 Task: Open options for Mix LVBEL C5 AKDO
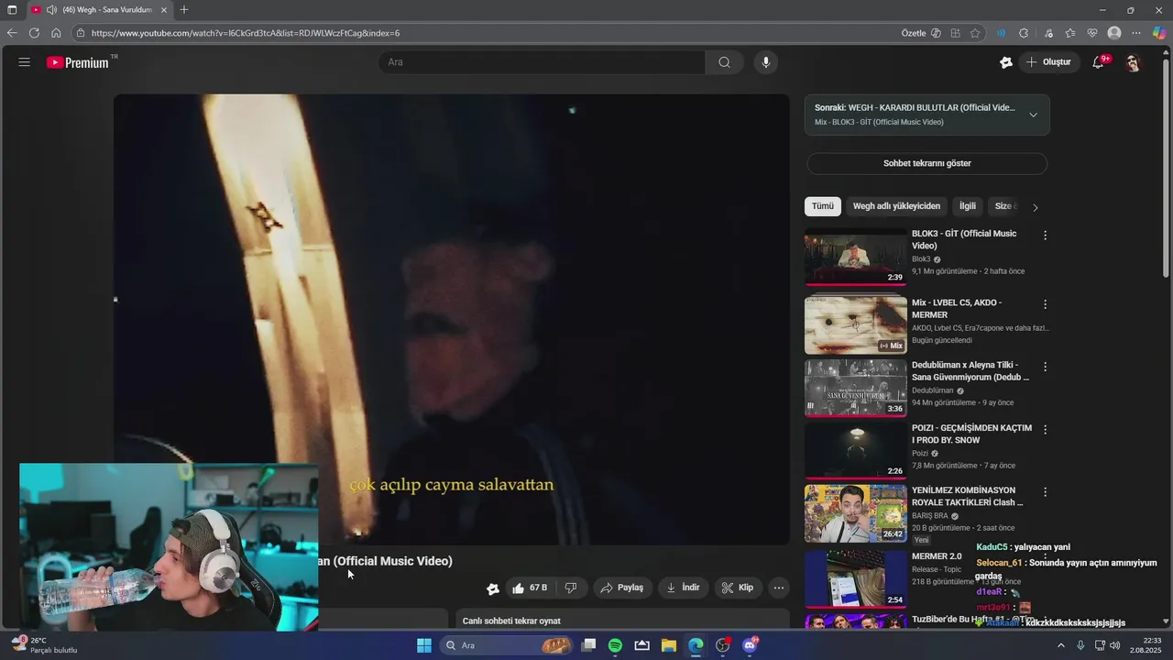pyautogui.click(x=1045, y=304)
